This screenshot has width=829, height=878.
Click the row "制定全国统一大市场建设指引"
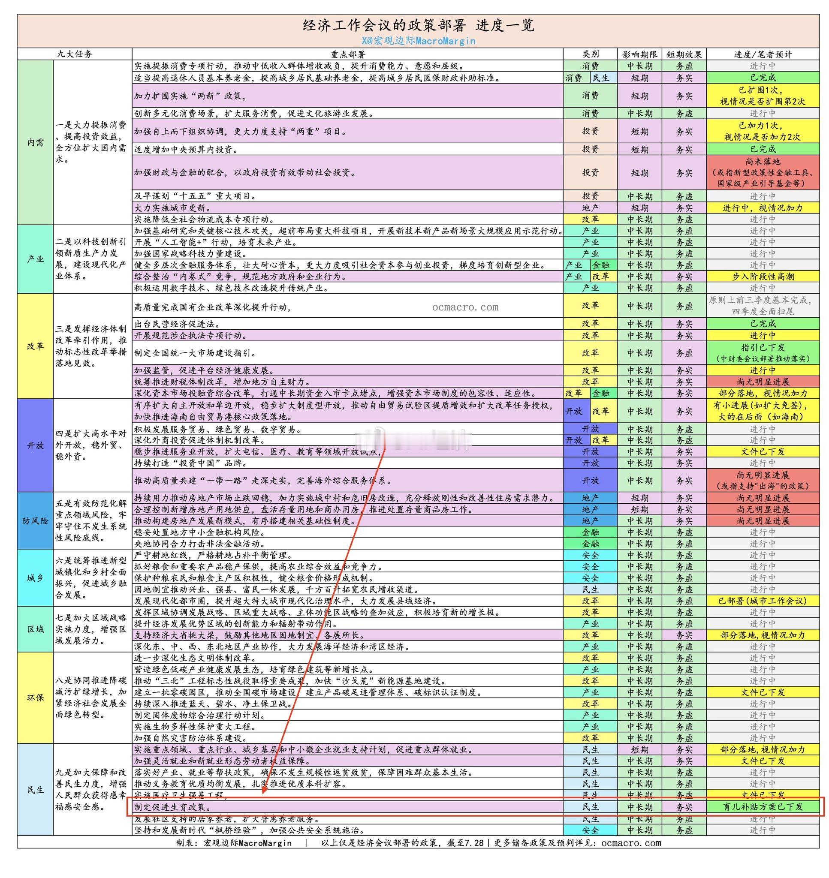click(x=347, y=353)
